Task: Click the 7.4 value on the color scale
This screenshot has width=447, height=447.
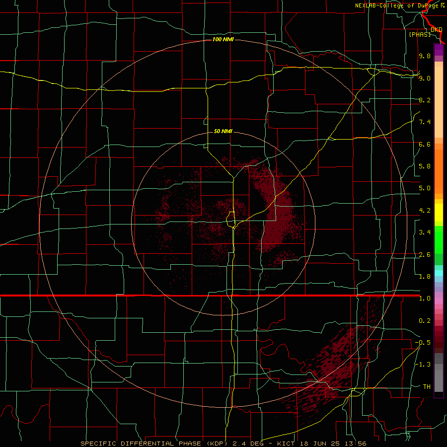Action: pyautogui.click(x=425, y=122)
